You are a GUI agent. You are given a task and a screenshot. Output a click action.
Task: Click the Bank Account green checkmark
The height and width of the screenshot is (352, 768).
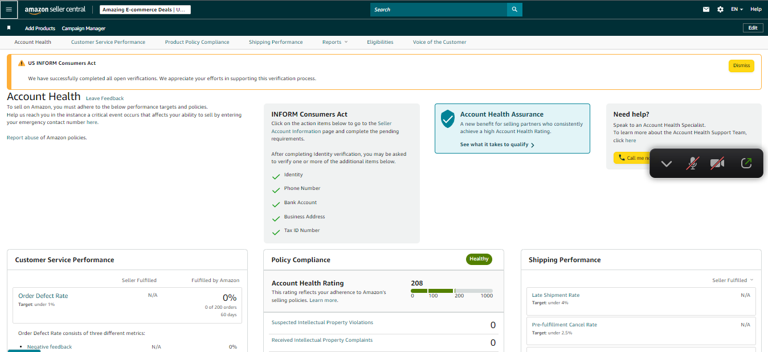coord(276,204)
